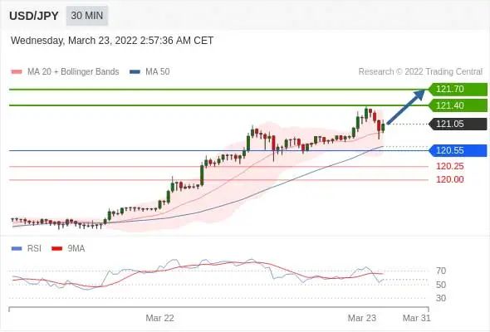
Task: Click the Mar 22 date axis label
Action: [159, 318]
